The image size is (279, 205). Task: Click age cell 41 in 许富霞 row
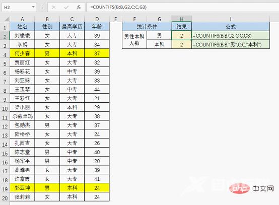pos(97,179)
